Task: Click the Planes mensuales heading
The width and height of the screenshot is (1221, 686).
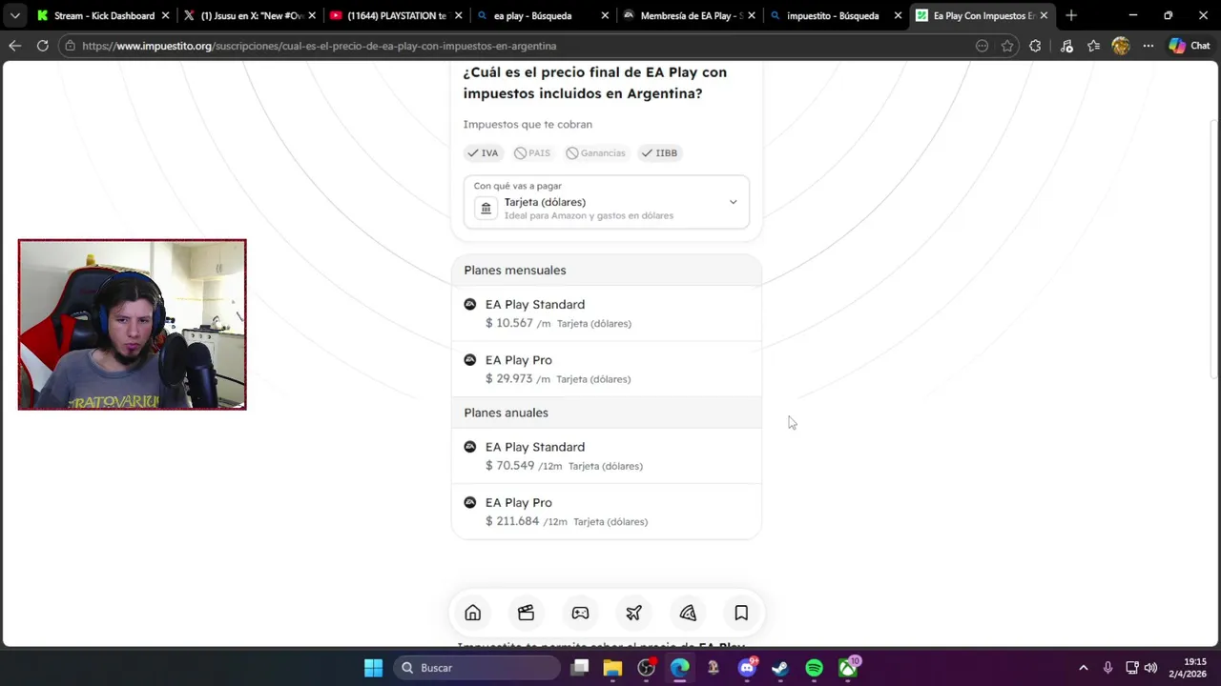Action: [x=515, y=271]
